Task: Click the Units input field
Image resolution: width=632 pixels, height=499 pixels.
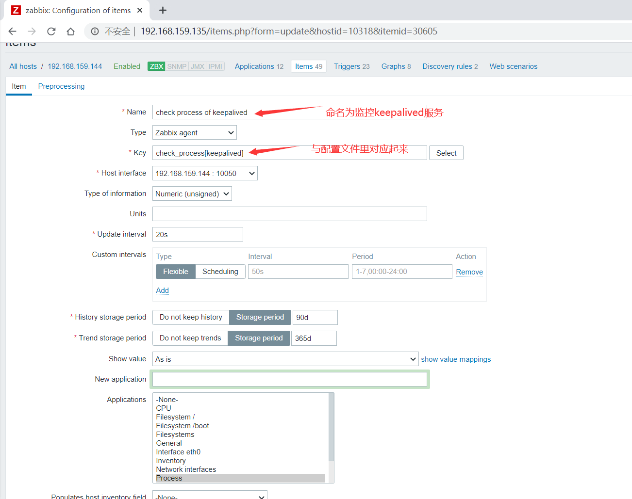Action: pos(290,214)
